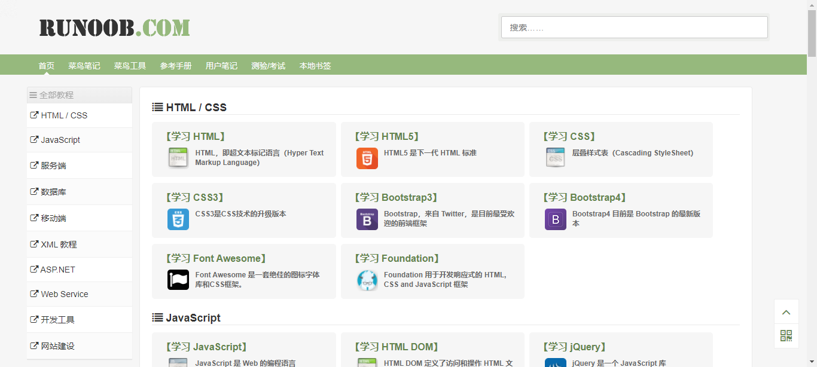Viewport: 817px width, 367px height.
Task: Click list icon next to HTML / CSS heading
Action: click(x=157, y=107)
